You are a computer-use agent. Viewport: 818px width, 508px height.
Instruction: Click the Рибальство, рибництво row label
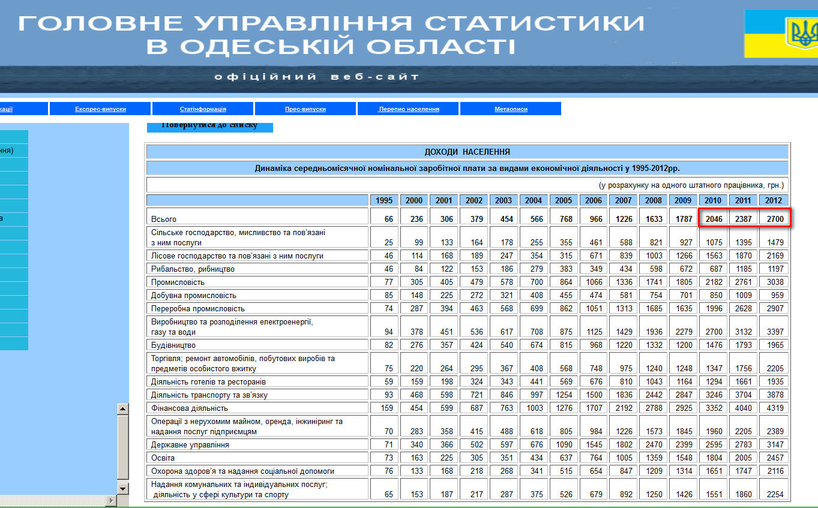pyautogui.click(x=193, y=269)
